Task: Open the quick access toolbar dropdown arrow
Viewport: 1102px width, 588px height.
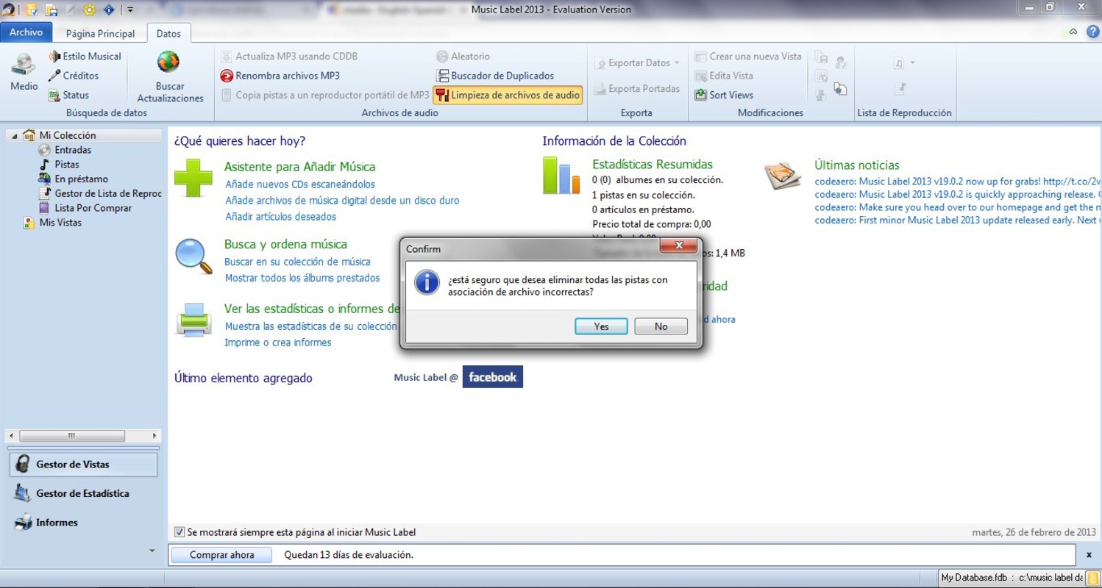Action: [x=130, y=10]
